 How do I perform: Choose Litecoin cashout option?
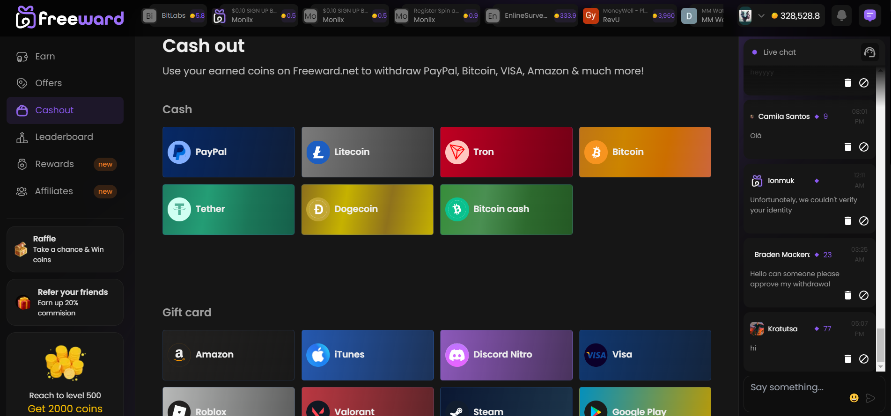368,152
